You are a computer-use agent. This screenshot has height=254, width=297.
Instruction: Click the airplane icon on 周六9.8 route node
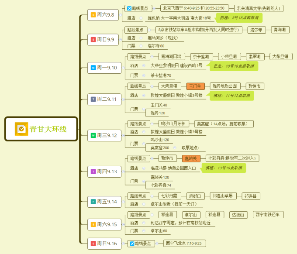[129, 8]
